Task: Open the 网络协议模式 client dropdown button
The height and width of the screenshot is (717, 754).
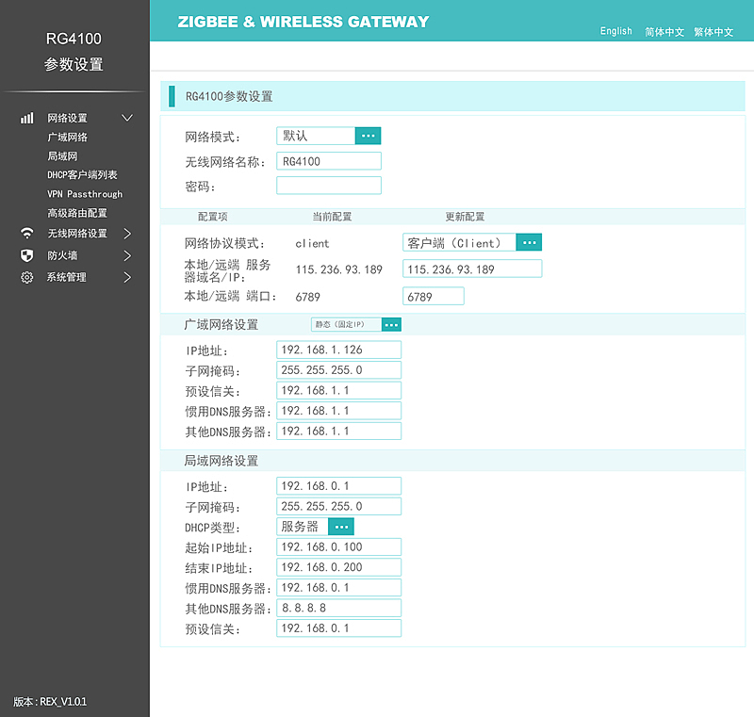Action: [529, 242]
